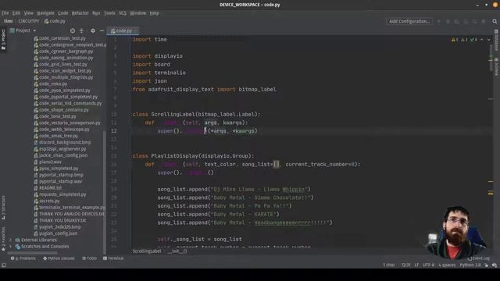Click the CIRCUITPY breadcrumb
This screenshot has width=500, height=281.
[29, 21]
